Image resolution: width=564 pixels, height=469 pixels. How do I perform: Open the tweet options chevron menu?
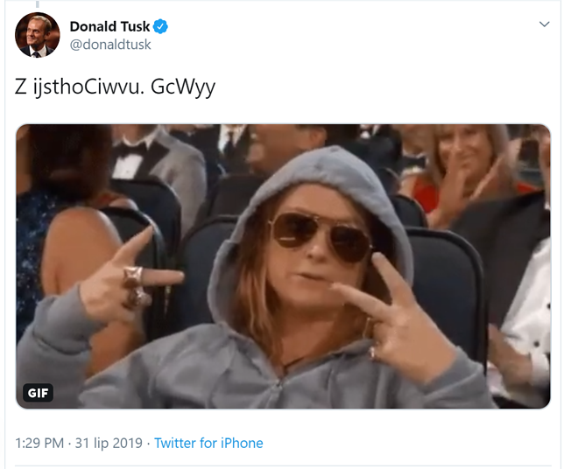point(544,24)
